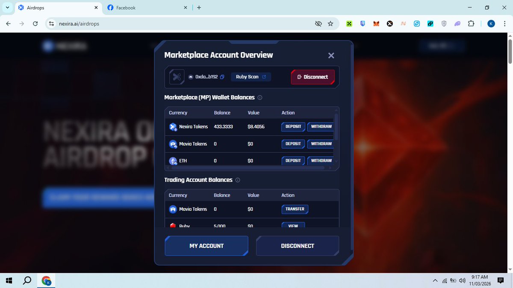Click the Chrome taskbar icon
513x288 pixels.
tap(46, 280)
